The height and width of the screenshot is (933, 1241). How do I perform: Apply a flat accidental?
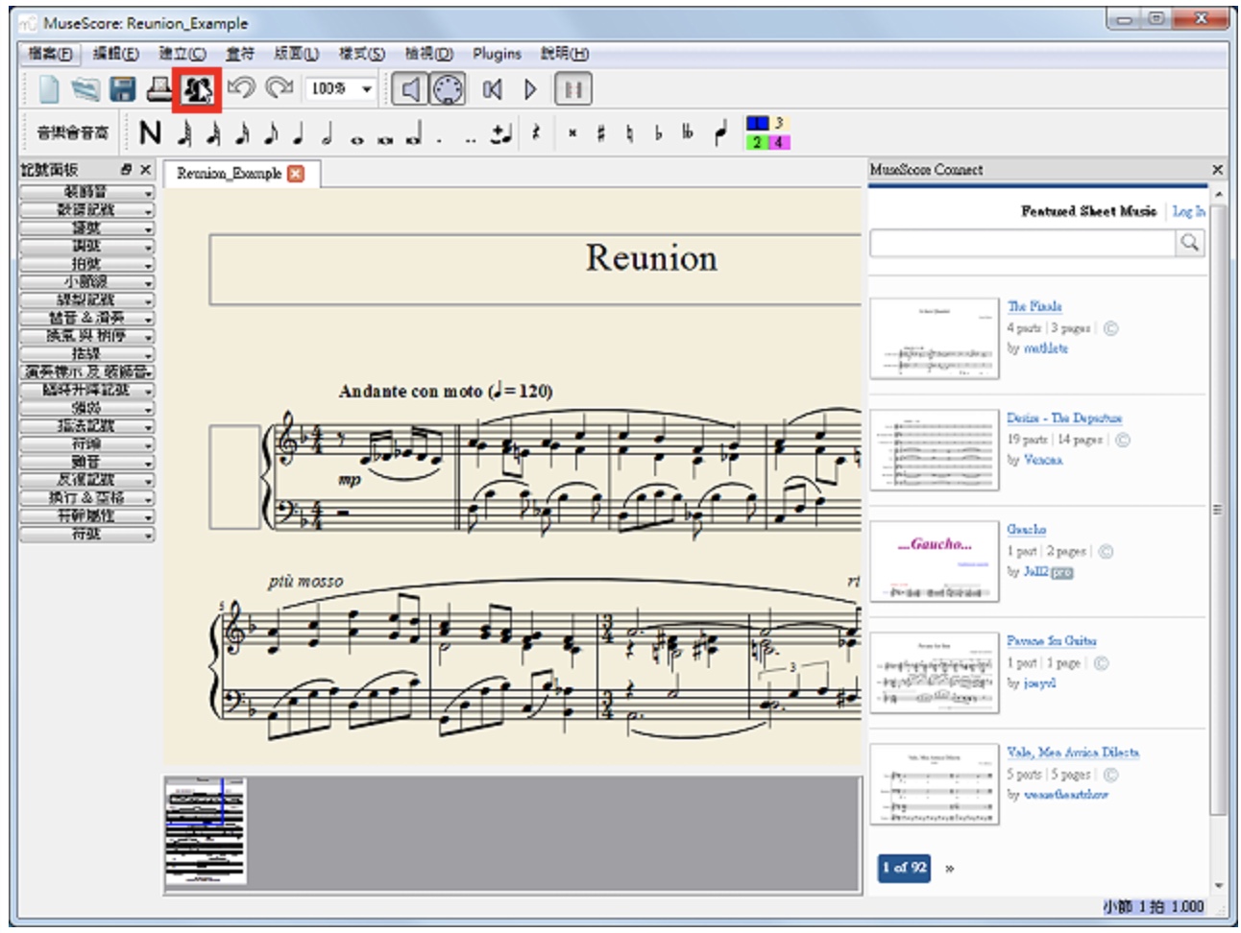(x=659, y=133)
